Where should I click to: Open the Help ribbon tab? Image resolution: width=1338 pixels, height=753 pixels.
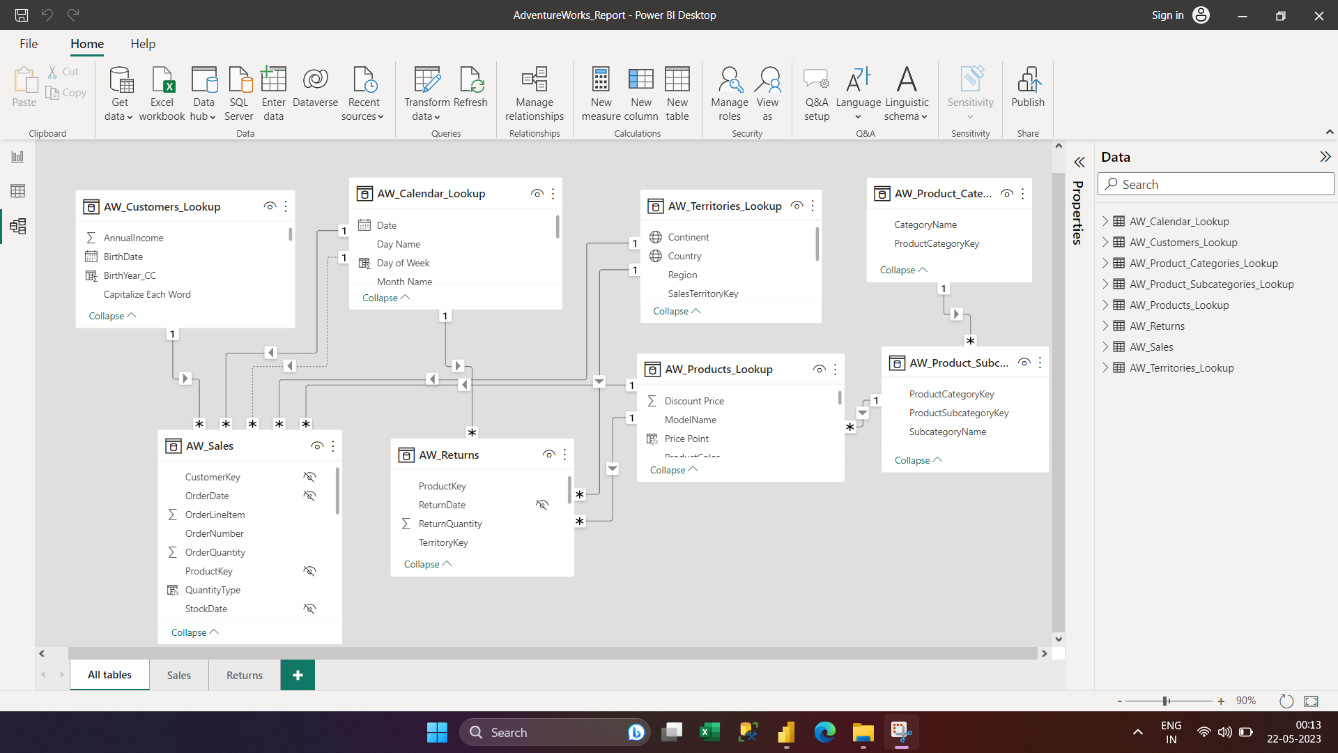click(143, 44)
